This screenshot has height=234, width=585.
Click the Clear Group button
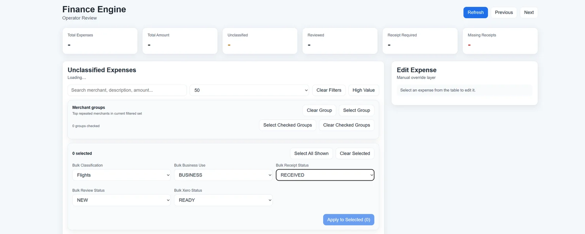[x=319, y=110]
